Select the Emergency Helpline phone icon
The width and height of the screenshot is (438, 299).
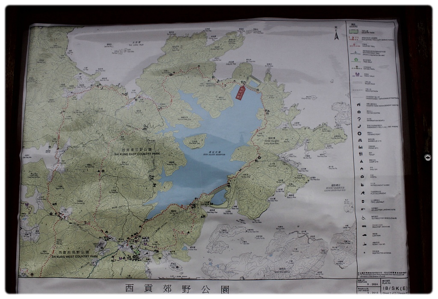359,126
